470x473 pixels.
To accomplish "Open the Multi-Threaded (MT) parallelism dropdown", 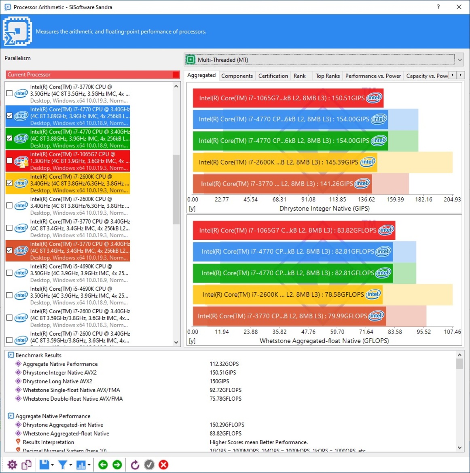I will tap(324, 60).
